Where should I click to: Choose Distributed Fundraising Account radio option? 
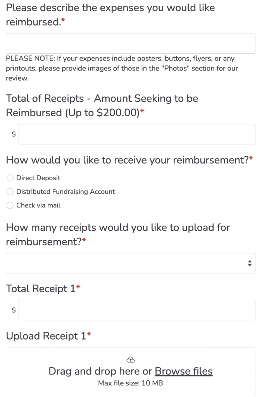(x=10, y=192)
